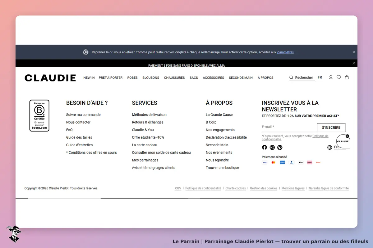The height and width of the screenshot is (248, 373).
Task: Open SECONDE MAIN in top navigation
Action: pos(241,78)
